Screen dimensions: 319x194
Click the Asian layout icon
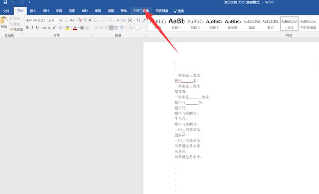tap(130, 20)
